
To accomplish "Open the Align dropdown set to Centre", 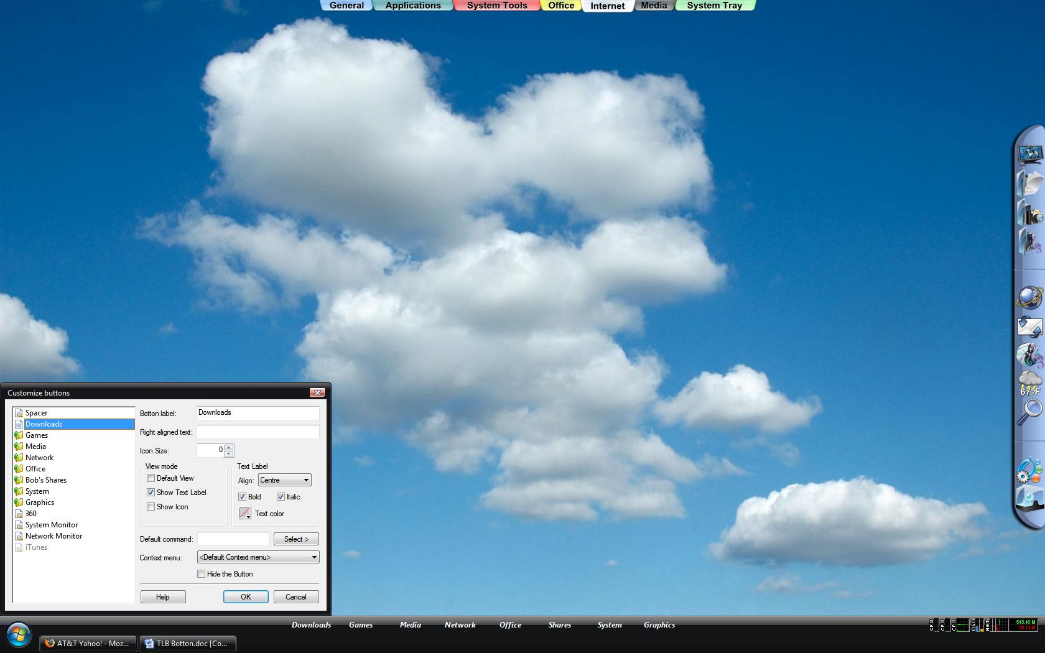I will [x=284, y=480].
